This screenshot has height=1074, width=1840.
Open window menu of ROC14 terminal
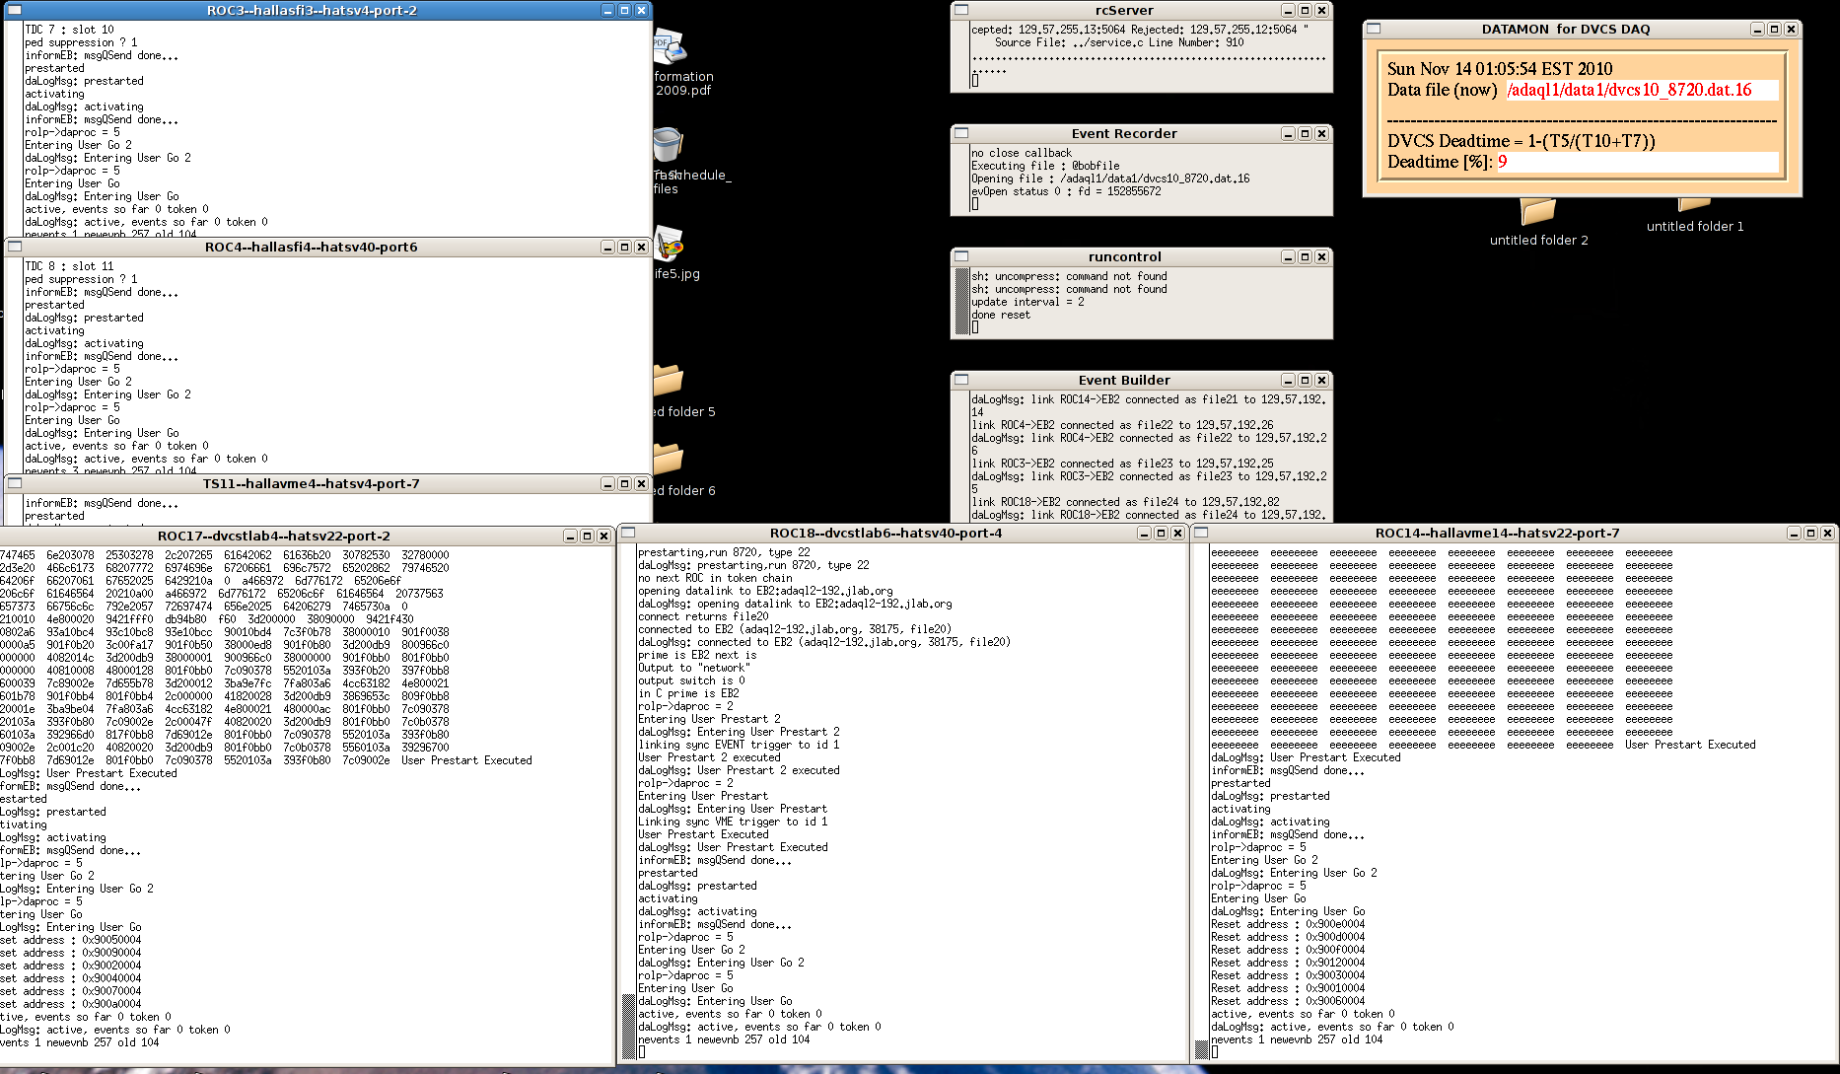coord(1202,533)
